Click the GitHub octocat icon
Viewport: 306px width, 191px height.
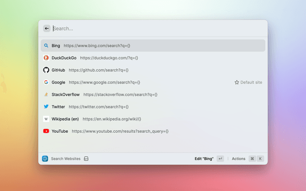click(46, 70)
